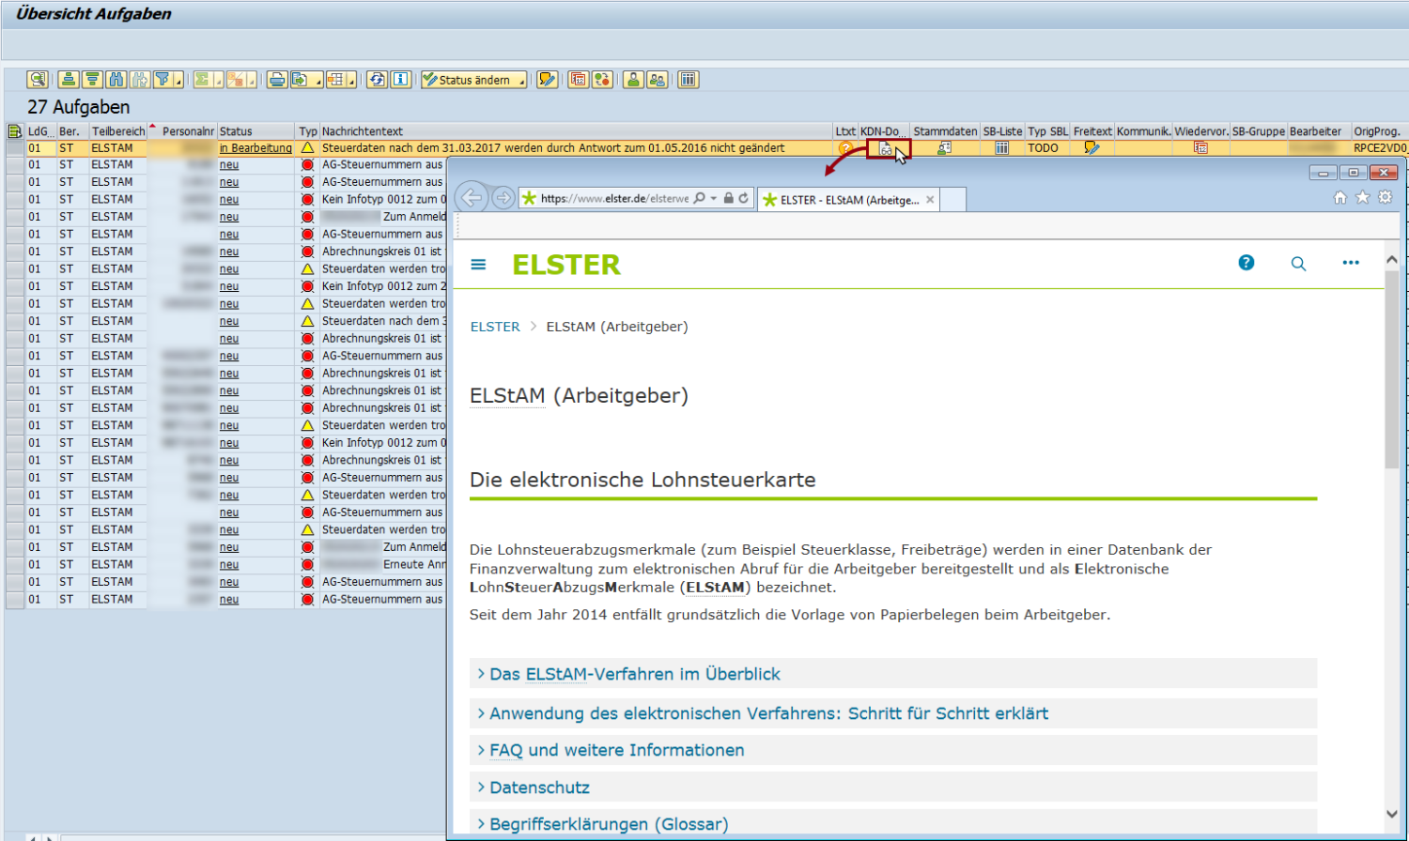Open the Details magnifier toolbar icon
The width and height of the screenshot is (1409, 841).
pos(38,80)
